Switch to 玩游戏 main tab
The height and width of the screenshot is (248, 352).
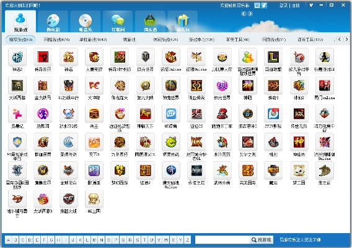pos(20,22)
